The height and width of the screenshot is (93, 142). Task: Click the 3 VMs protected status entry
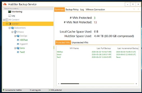55,90
